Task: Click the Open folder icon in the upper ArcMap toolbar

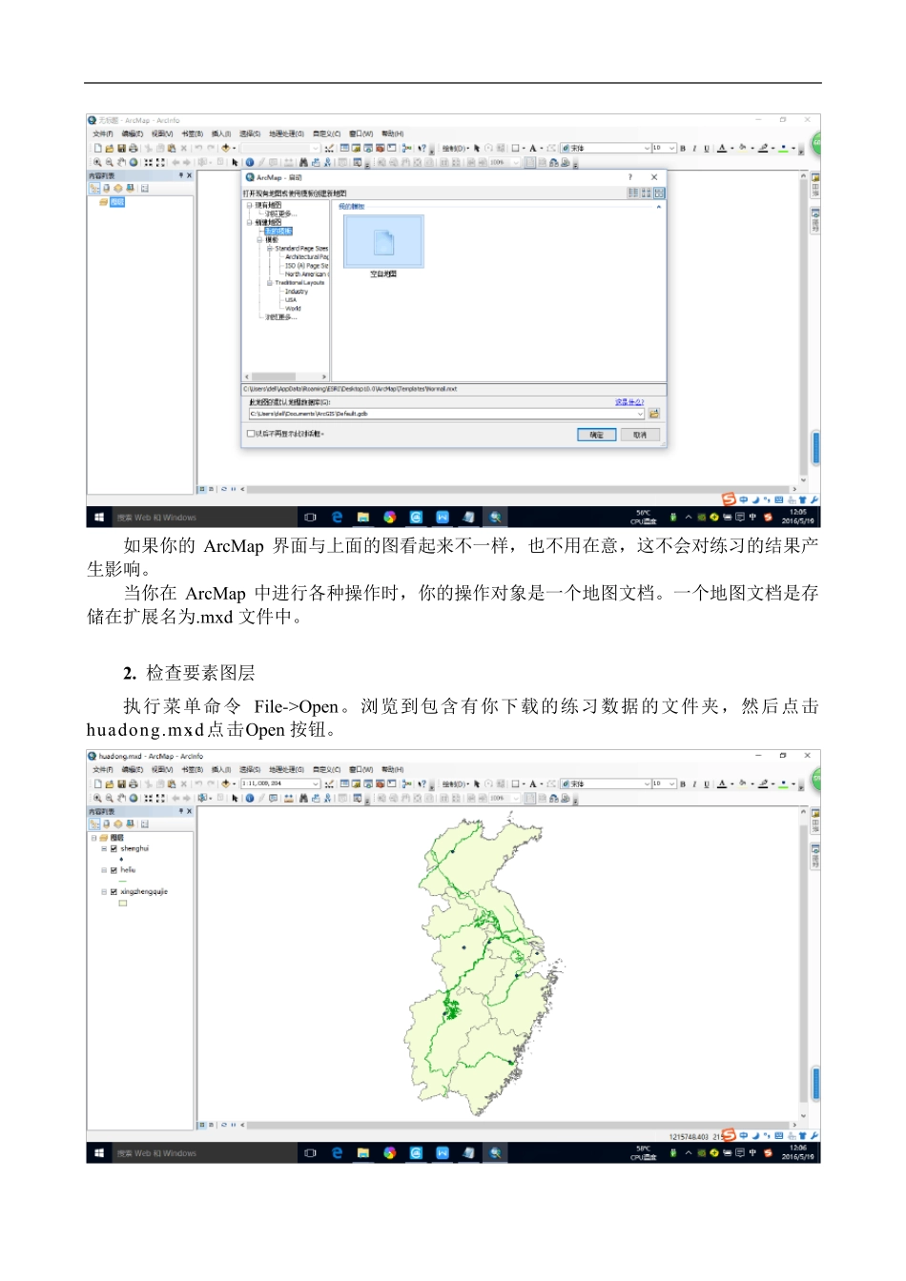Action: pyautogui.click(x=110, y=148)
